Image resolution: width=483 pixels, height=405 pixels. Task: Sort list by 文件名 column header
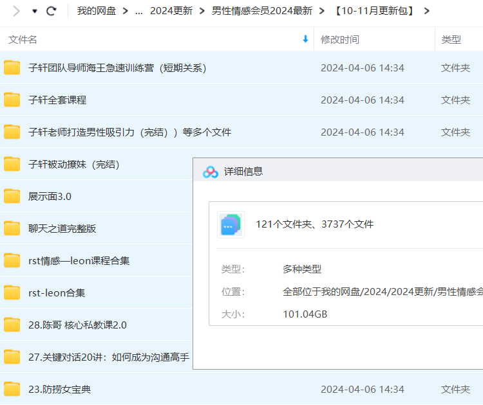coord(23,40)
